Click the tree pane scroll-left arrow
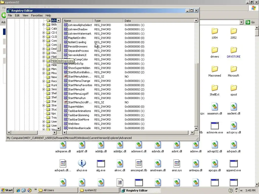The width and height of the screenshot is (259, 194). coord(9,132)
